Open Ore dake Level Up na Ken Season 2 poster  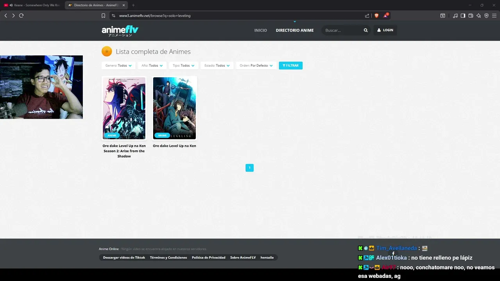124,108
